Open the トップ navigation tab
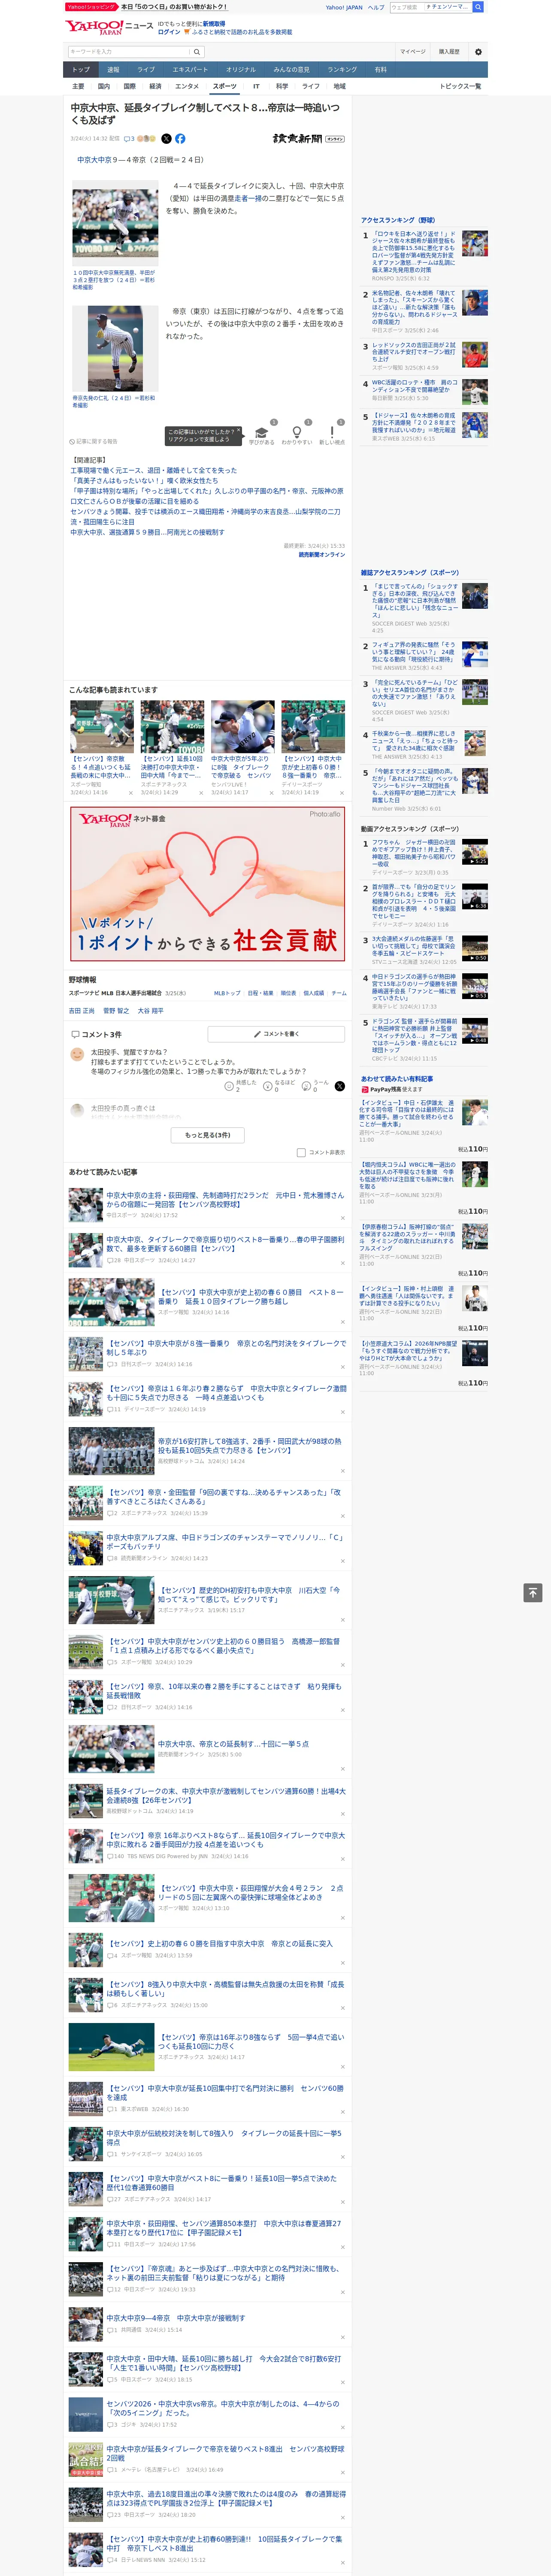Screen dimensions: 551x2576 (81, 70)
